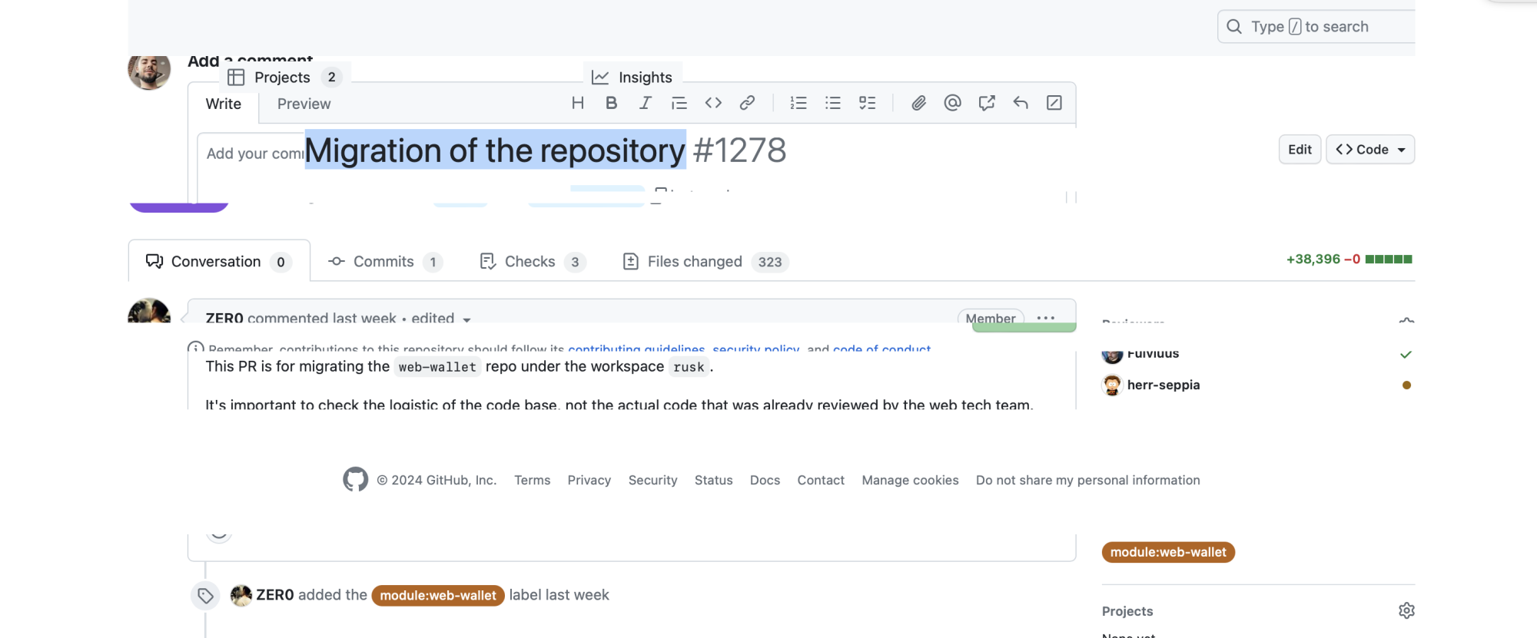Insert a task list

[x=868, y=103]
